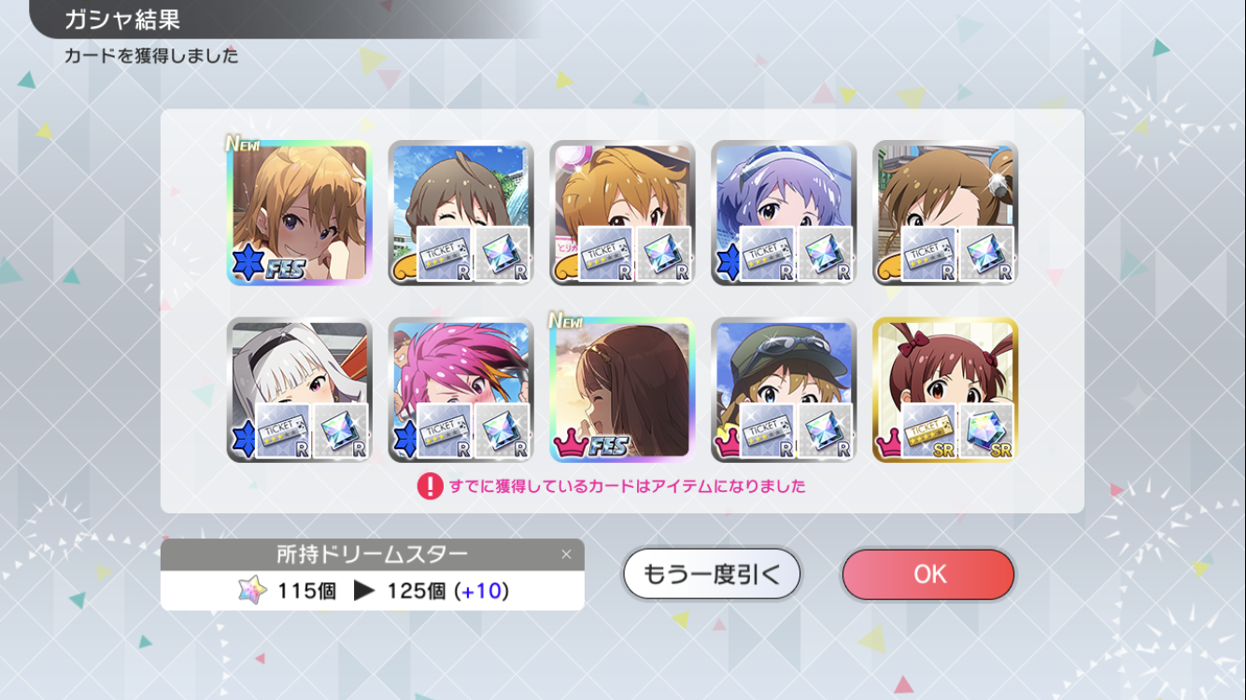Click the もう一度引く button
Screen dimensions: 1246x700
click(712, 574)
